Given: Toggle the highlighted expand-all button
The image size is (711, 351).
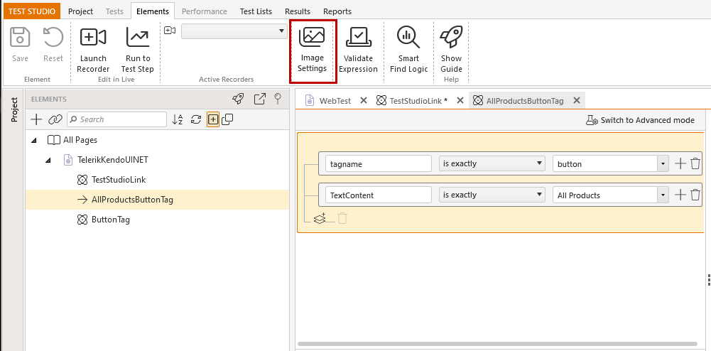Looking at the screenshot, I should click(213, 119).
